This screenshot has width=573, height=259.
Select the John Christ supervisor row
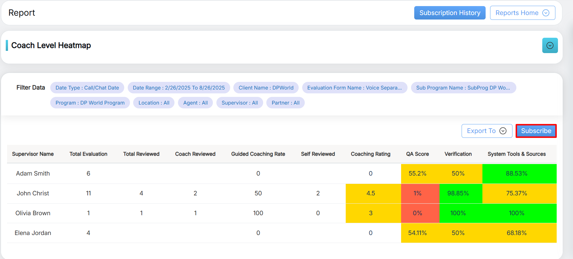pyautogui.click(x=33, y=193)
